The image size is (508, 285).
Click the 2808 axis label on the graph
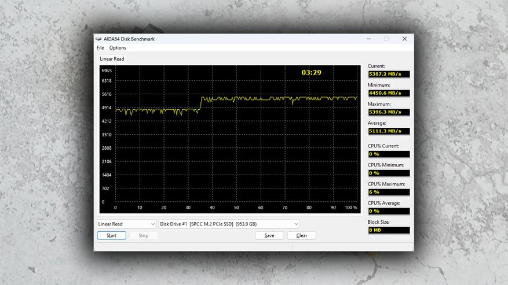[x=107, y=148]
